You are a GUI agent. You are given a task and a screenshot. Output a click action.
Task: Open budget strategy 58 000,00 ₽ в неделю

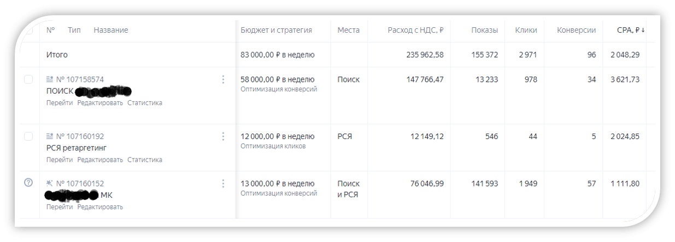(277, 80)
